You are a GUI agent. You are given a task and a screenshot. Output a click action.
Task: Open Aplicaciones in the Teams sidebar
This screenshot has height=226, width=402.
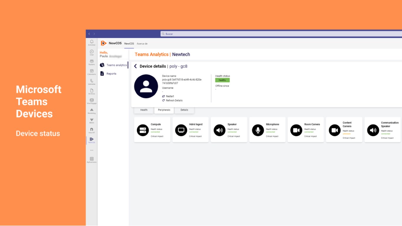point(92,160)
